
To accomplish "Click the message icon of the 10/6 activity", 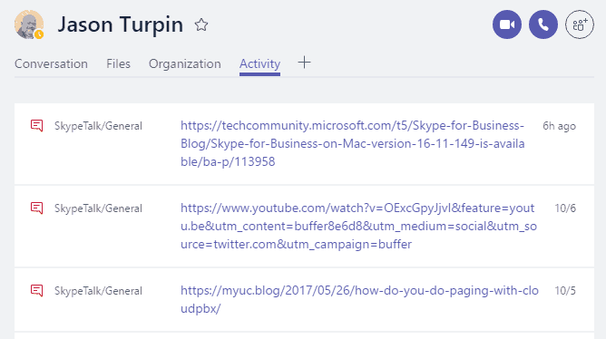I will coord(36,208).
